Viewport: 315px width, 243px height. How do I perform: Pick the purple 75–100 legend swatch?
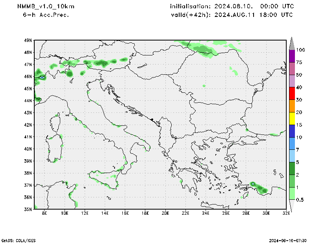pos(292,56)
